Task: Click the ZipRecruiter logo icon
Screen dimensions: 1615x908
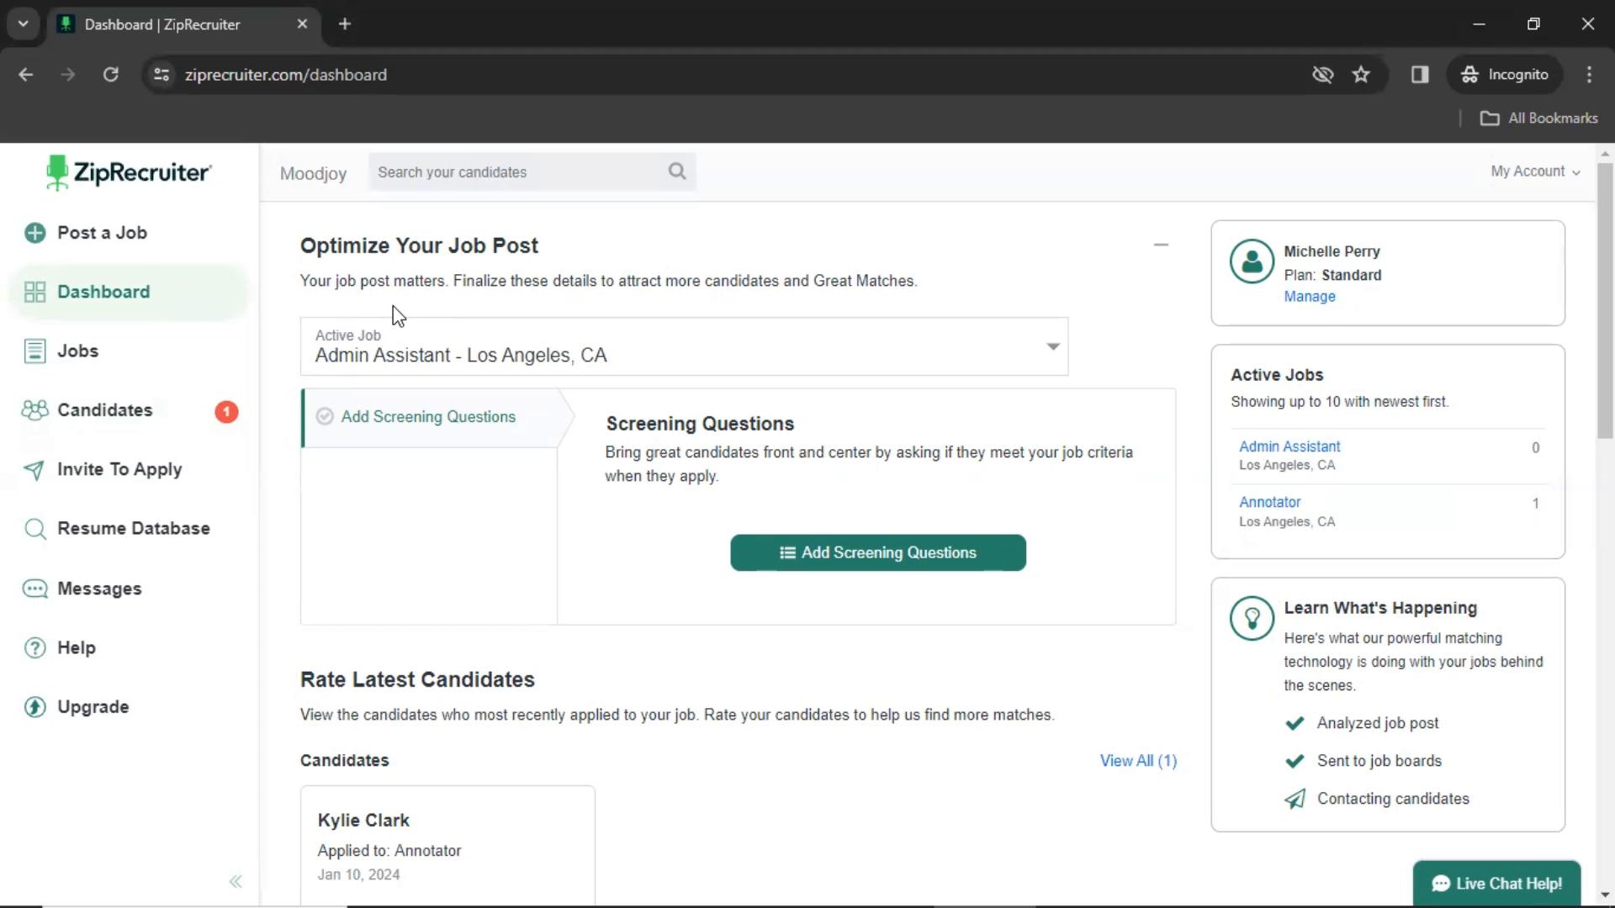Action: click(56, 173)
